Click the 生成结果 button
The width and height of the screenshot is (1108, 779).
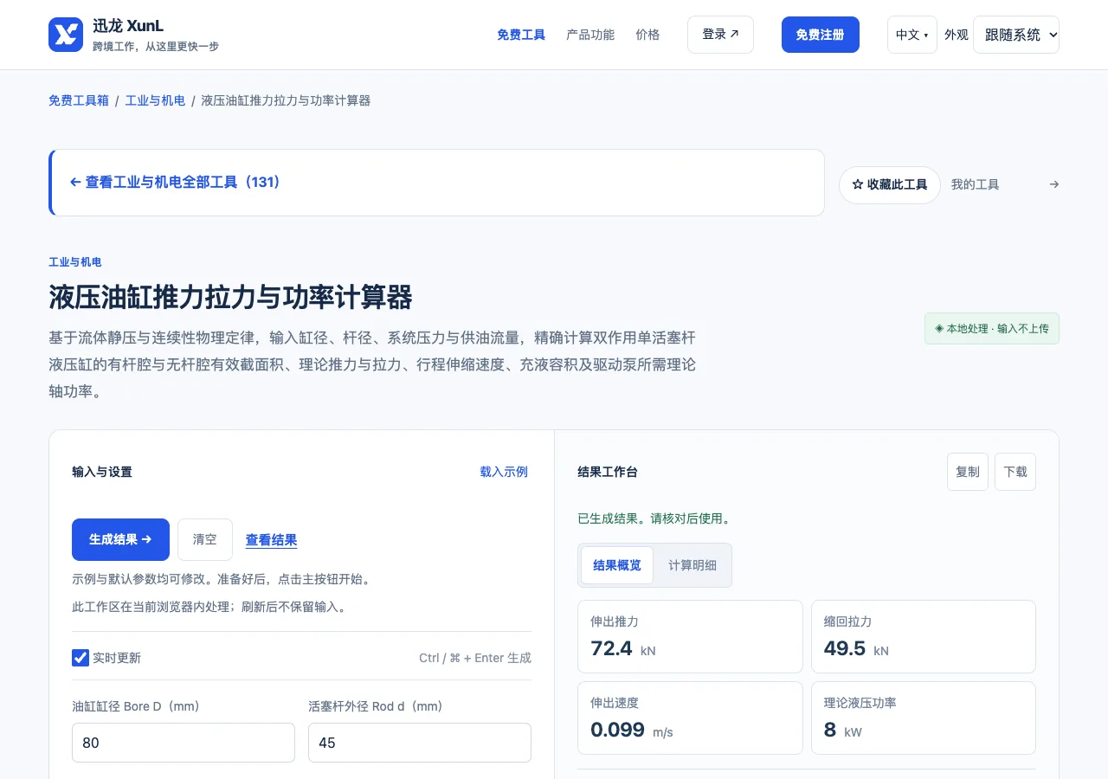(x=120, y=539)
